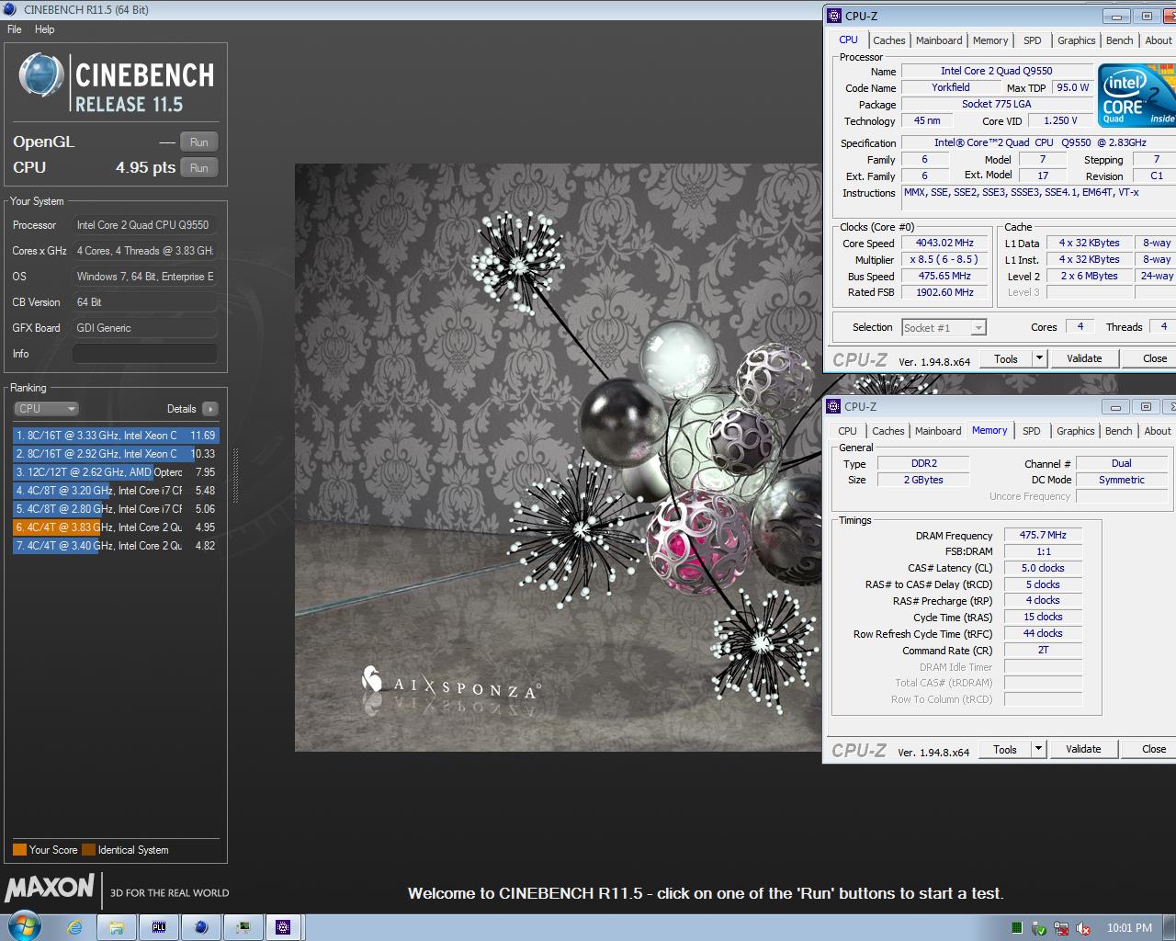This screenshot has width=1176, height=941.
Task: Click Validate in top CPU-Z window
Action: click(x=1084, y=358)
